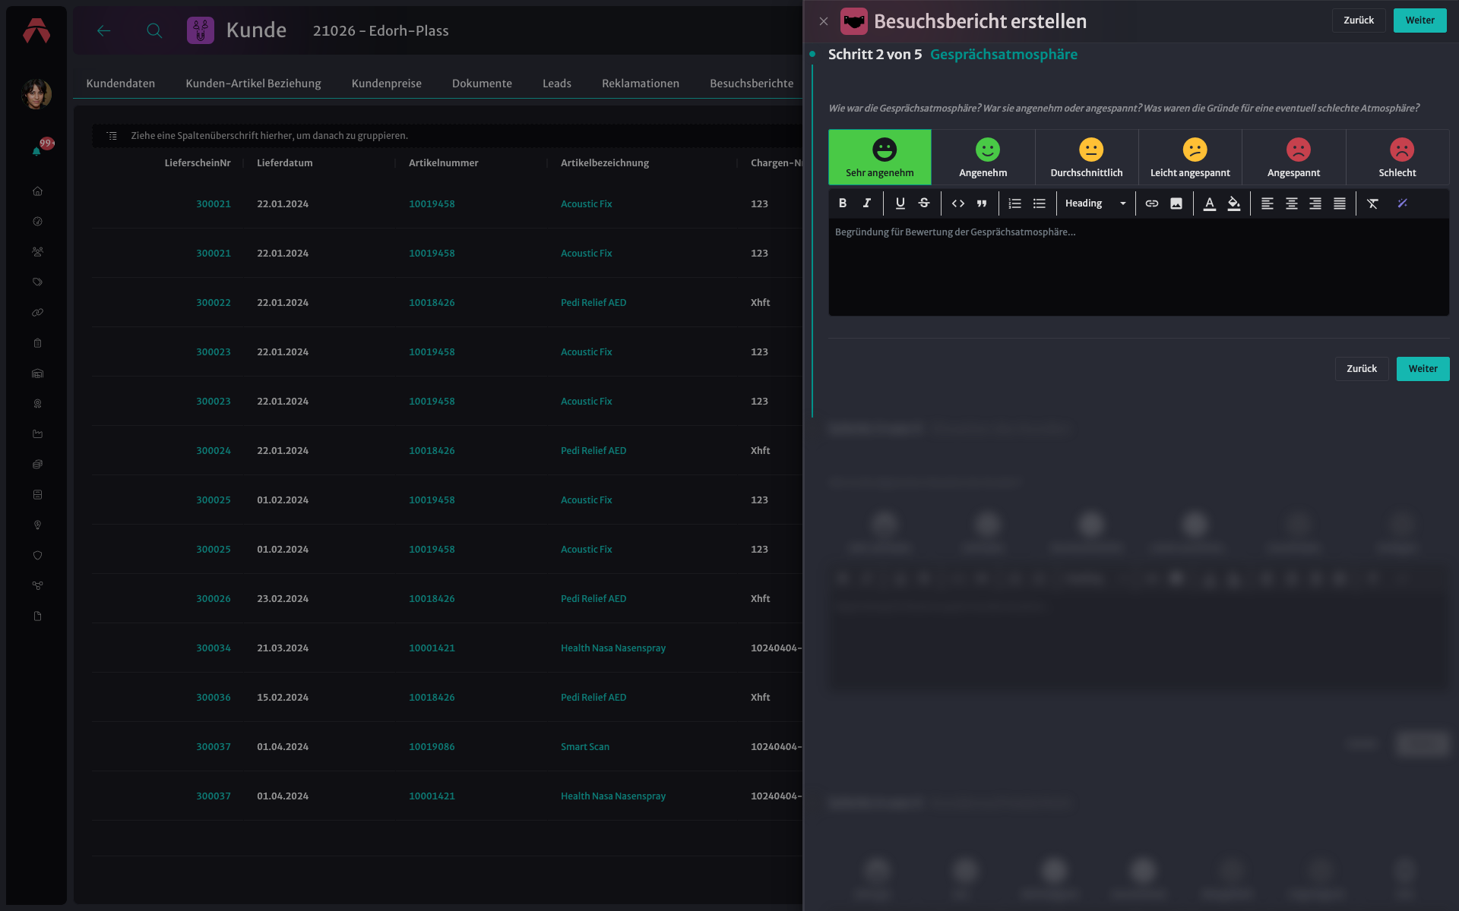
Task: Click 'Weiter' button below the editor
Action: 1423,369
